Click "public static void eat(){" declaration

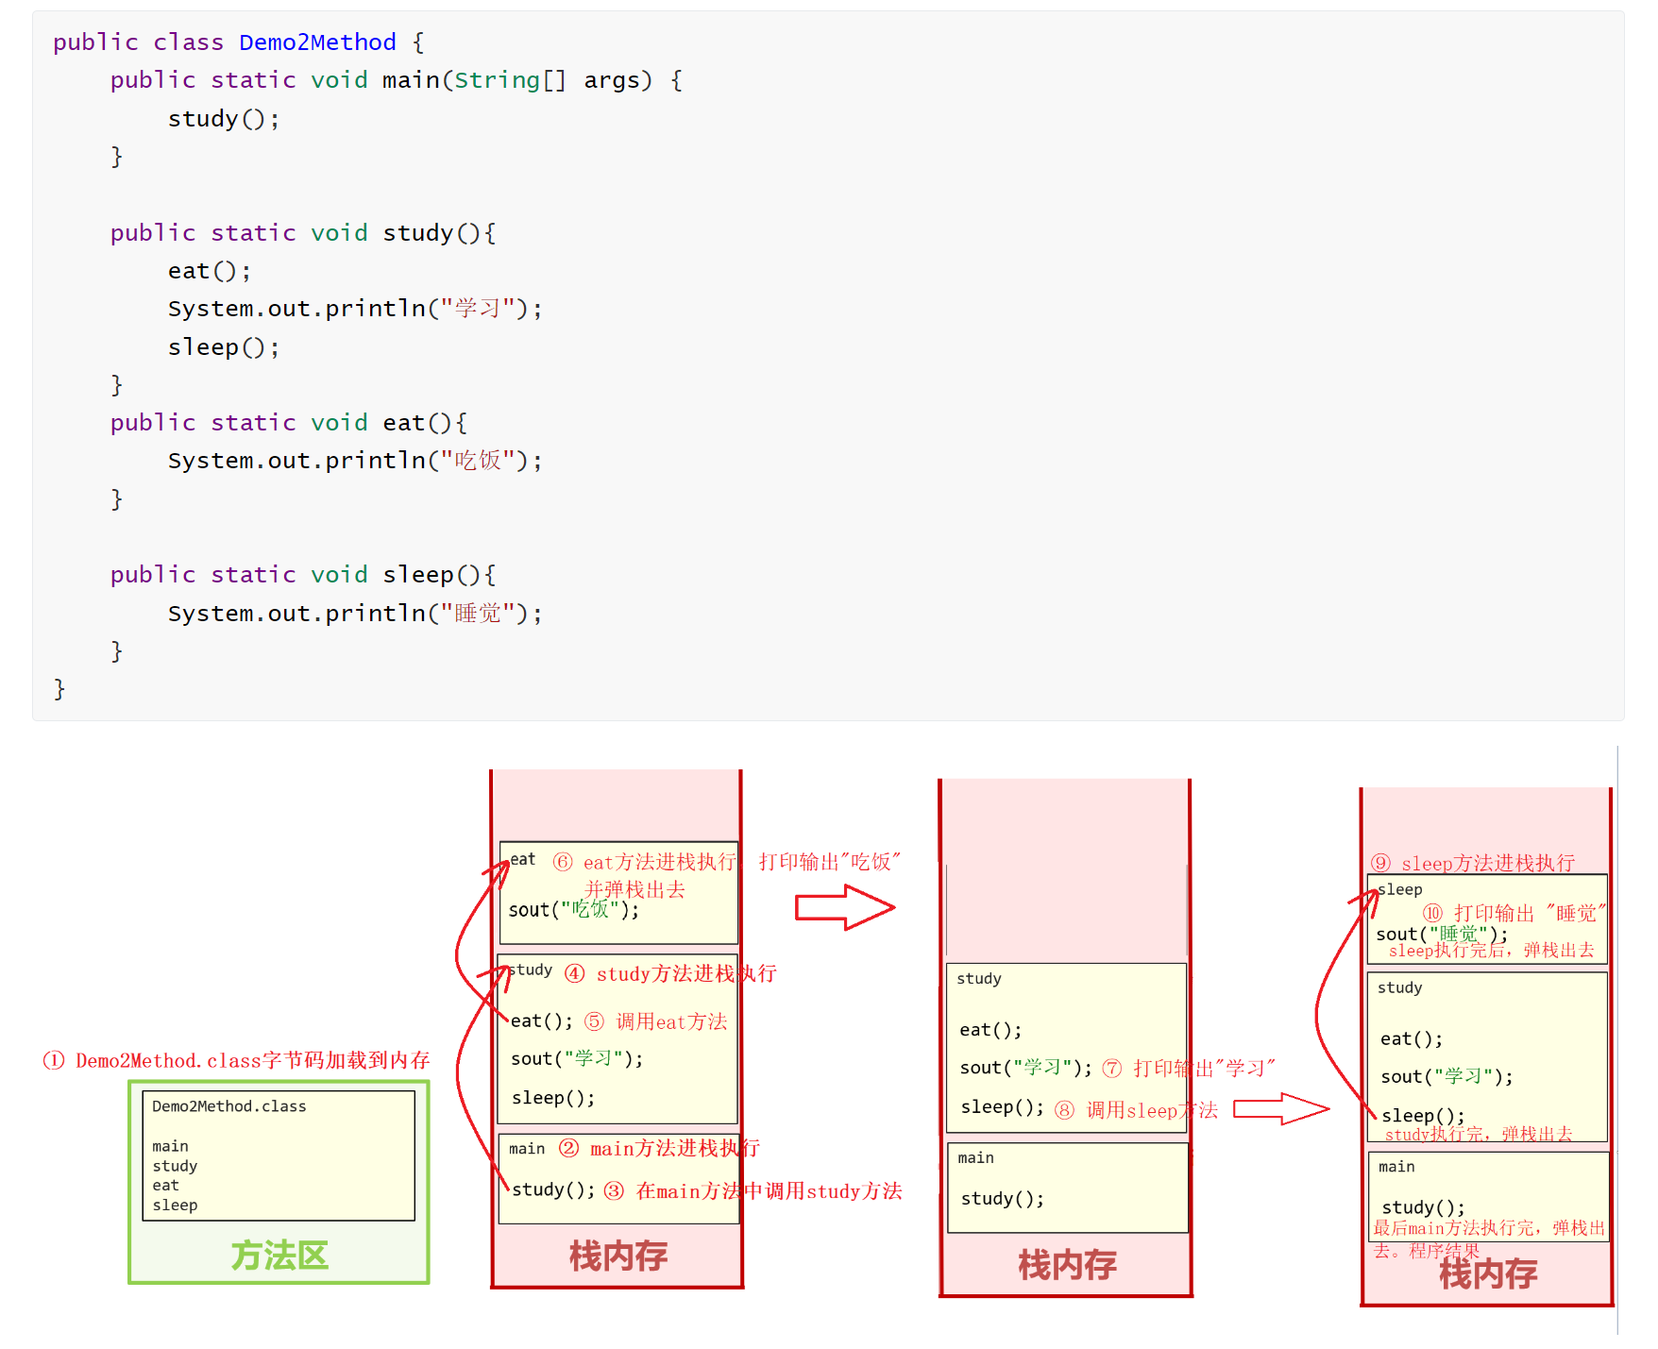288,423
